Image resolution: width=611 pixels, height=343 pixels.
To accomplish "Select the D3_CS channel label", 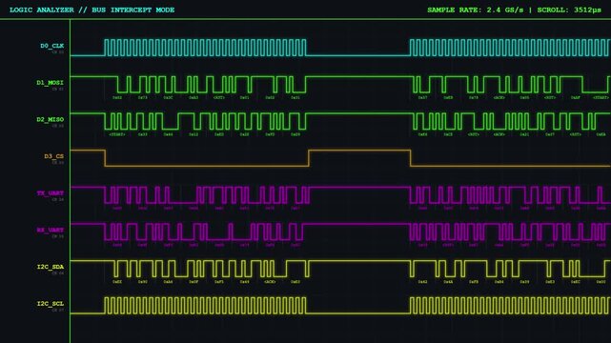I will (x=53, y=156).
